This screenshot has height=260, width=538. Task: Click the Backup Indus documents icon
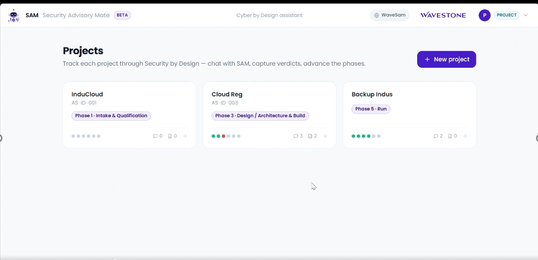(x=450, y=136)
